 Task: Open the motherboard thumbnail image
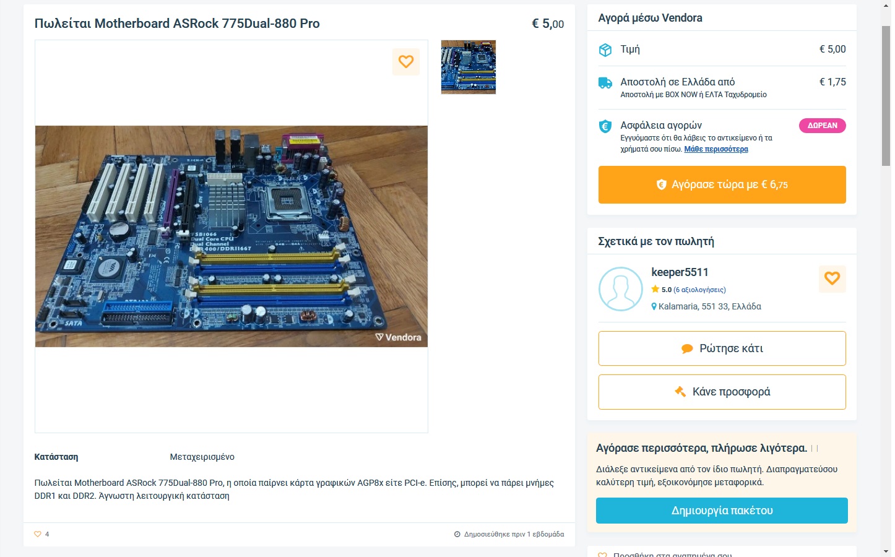[x=469, y=67]
